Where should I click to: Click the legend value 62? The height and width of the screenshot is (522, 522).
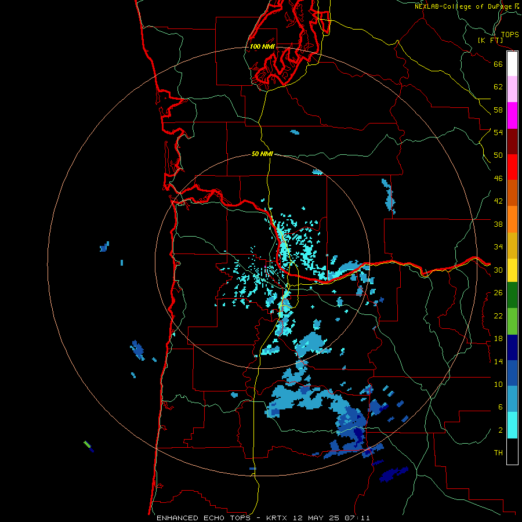point(498,87)
